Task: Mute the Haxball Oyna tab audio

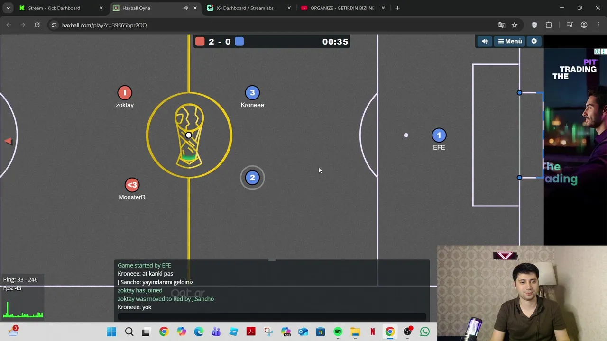Action: [185, 8]
